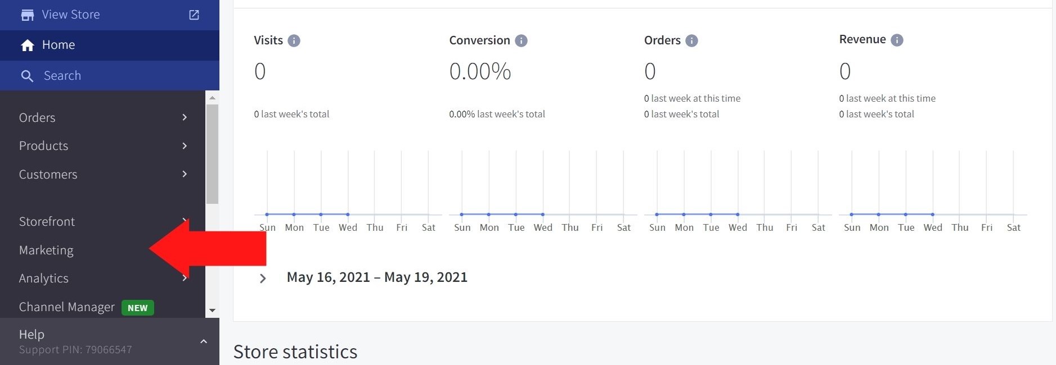Click the Help support section

[x=75, y=341]
